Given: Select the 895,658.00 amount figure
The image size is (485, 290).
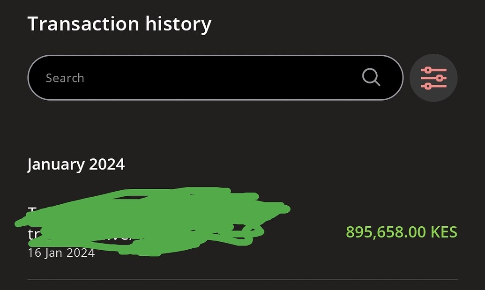Looking at the screenshot, I should (x=385, y=232).
